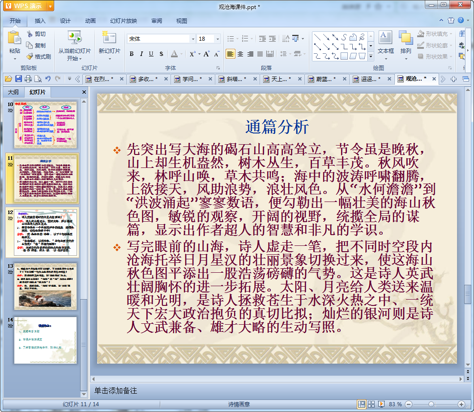
Task: Click the notes field 单击添加备注
Action: point(116,391)
